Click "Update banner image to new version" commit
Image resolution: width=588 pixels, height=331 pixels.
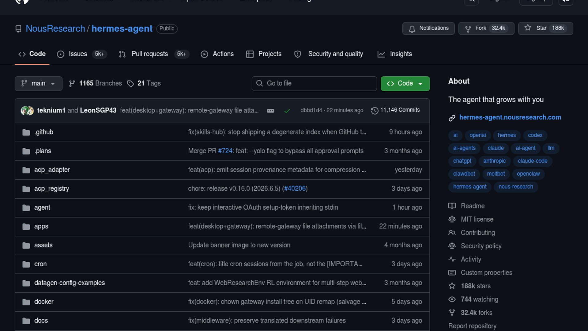click(x=239, y=245)
